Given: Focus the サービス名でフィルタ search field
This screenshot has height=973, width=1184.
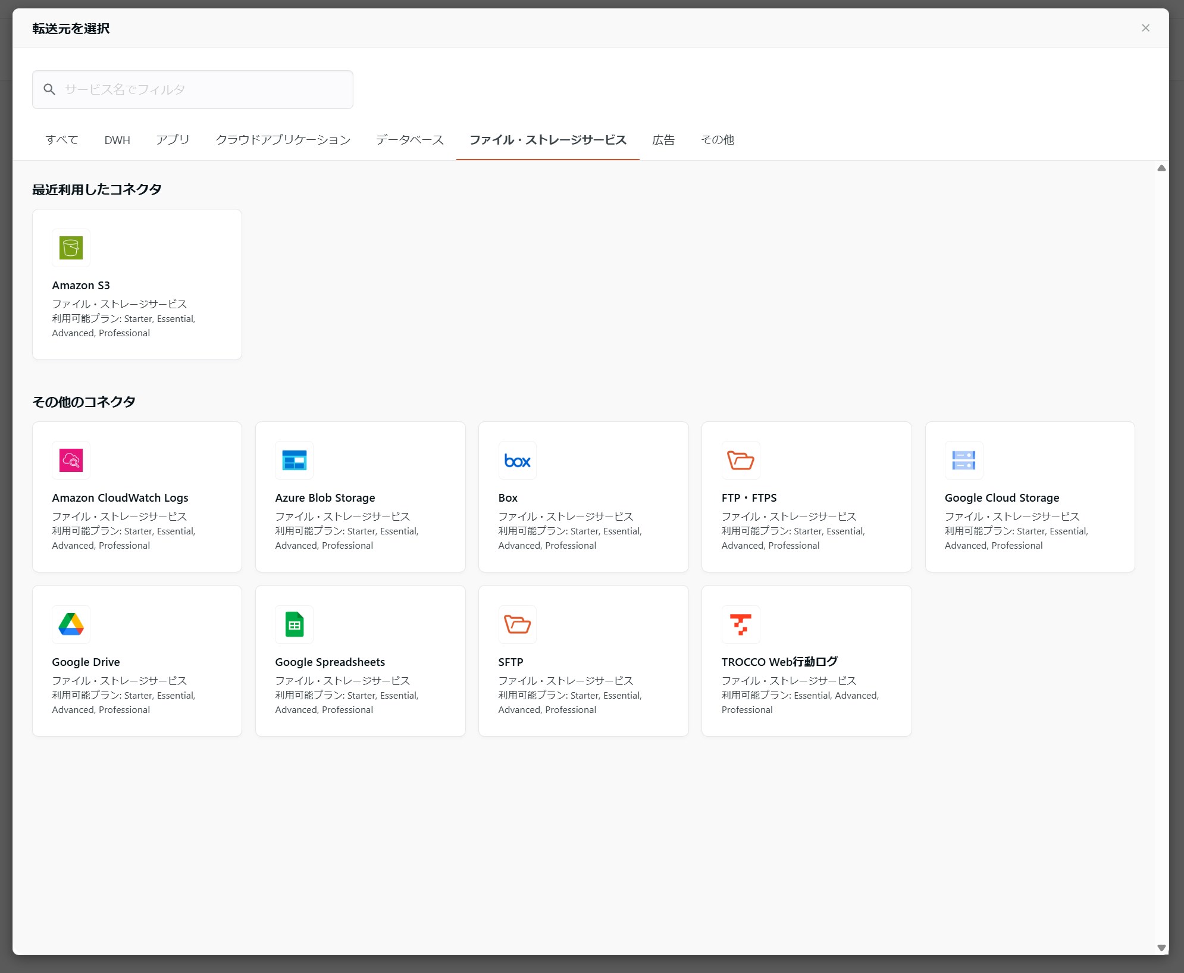Looking at the screenshot, I should 202,89.
